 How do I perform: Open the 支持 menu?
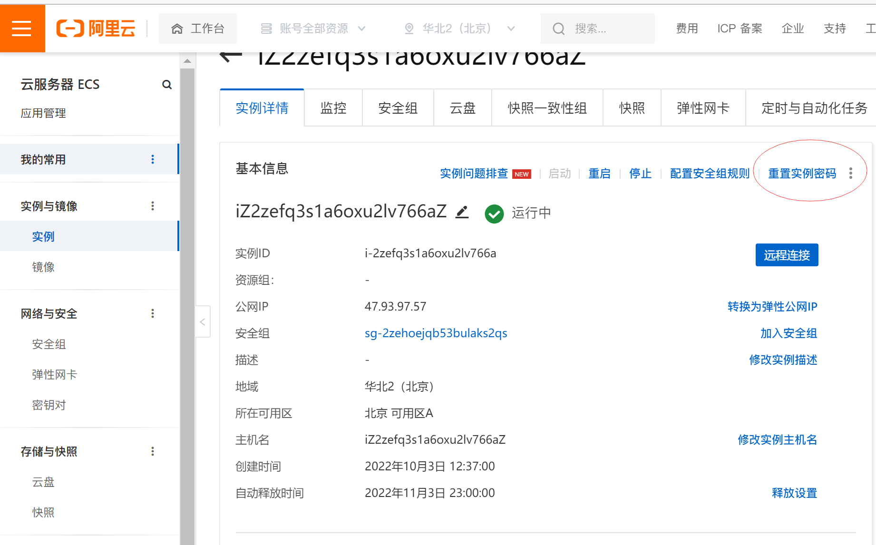pos(835,29)
